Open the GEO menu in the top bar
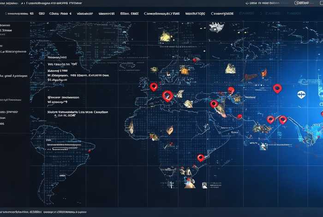 (42, 14)
